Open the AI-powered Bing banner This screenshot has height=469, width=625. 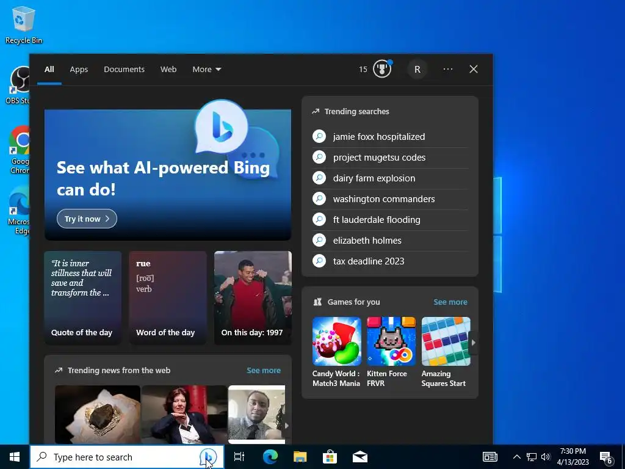168,175
